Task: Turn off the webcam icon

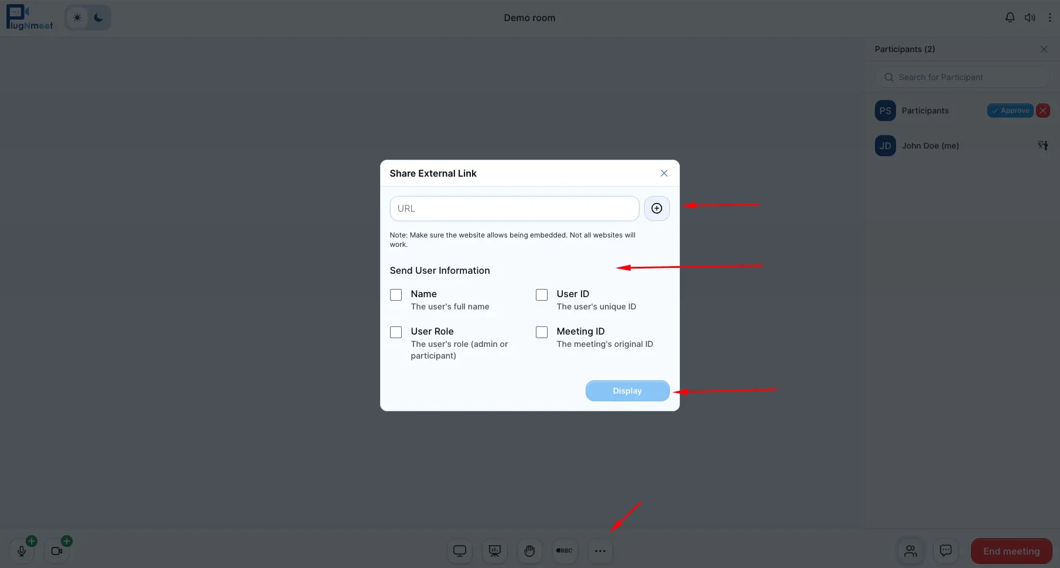Action: (x=56, y=551)
